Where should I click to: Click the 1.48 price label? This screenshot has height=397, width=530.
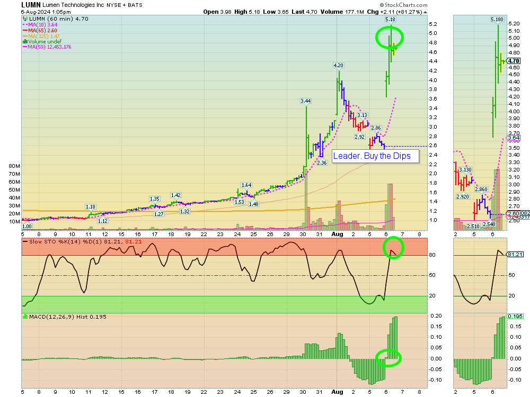[253, 204]
